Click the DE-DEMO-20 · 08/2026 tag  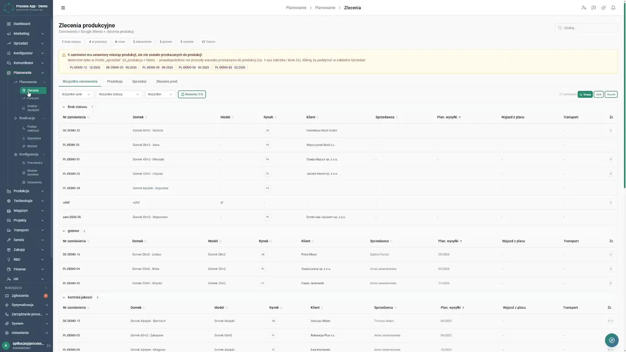point(121,67)
